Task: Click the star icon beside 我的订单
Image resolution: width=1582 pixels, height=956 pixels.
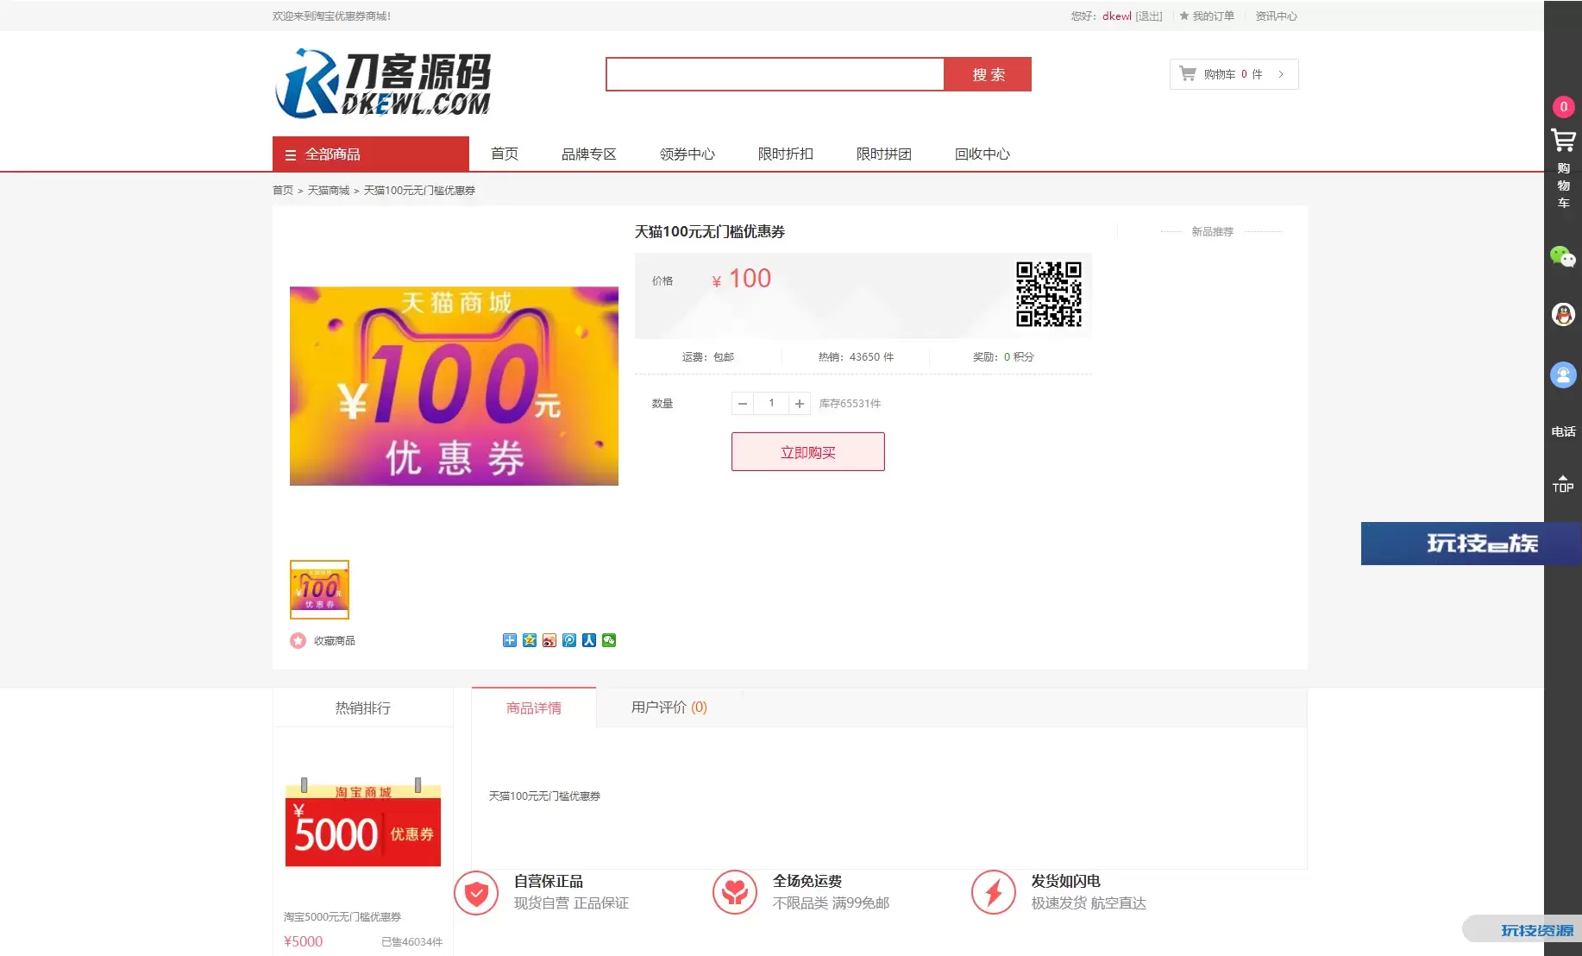Action: [1184, 16]
